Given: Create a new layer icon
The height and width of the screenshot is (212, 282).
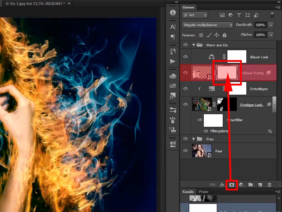Looking at the screenshot, I should click(x=260, y=184).
